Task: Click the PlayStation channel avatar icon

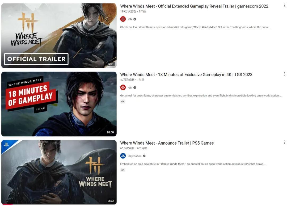Action: point(123,156)
